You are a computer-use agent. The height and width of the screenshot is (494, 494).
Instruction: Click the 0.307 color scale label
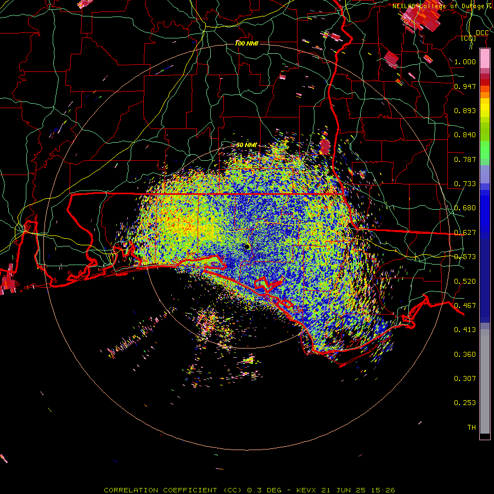pyautogui.click(x=465, y=379)
